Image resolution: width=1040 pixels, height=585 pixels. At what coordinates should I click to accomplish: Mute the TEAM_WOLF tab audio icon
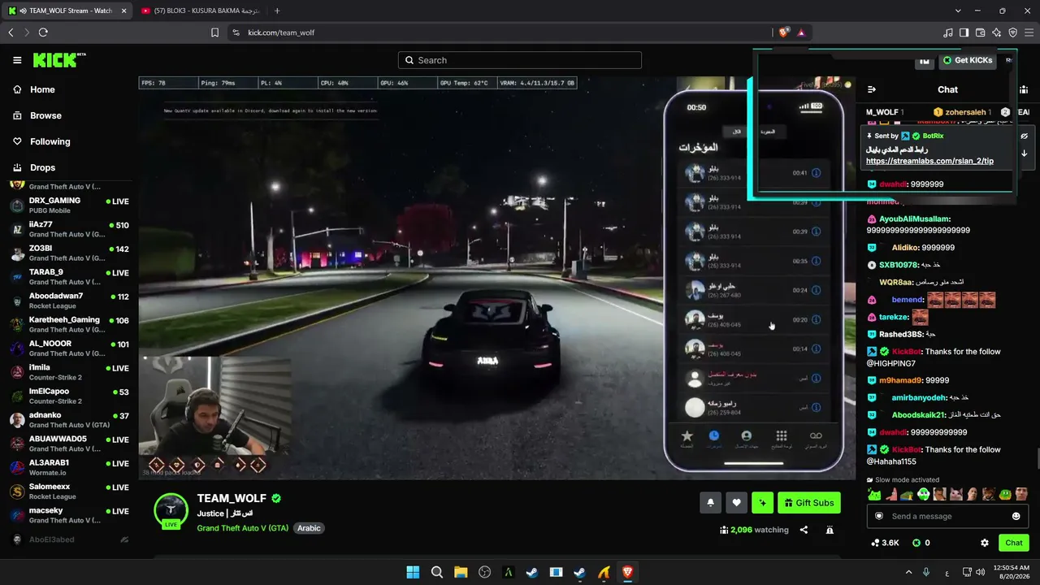(23, 11)
